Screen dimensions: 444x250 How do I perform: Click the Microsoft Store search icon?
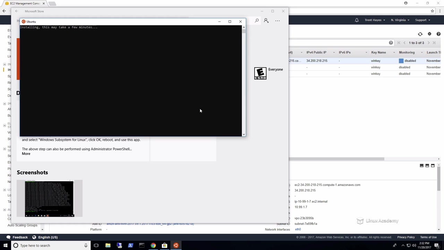coord(257,21)
